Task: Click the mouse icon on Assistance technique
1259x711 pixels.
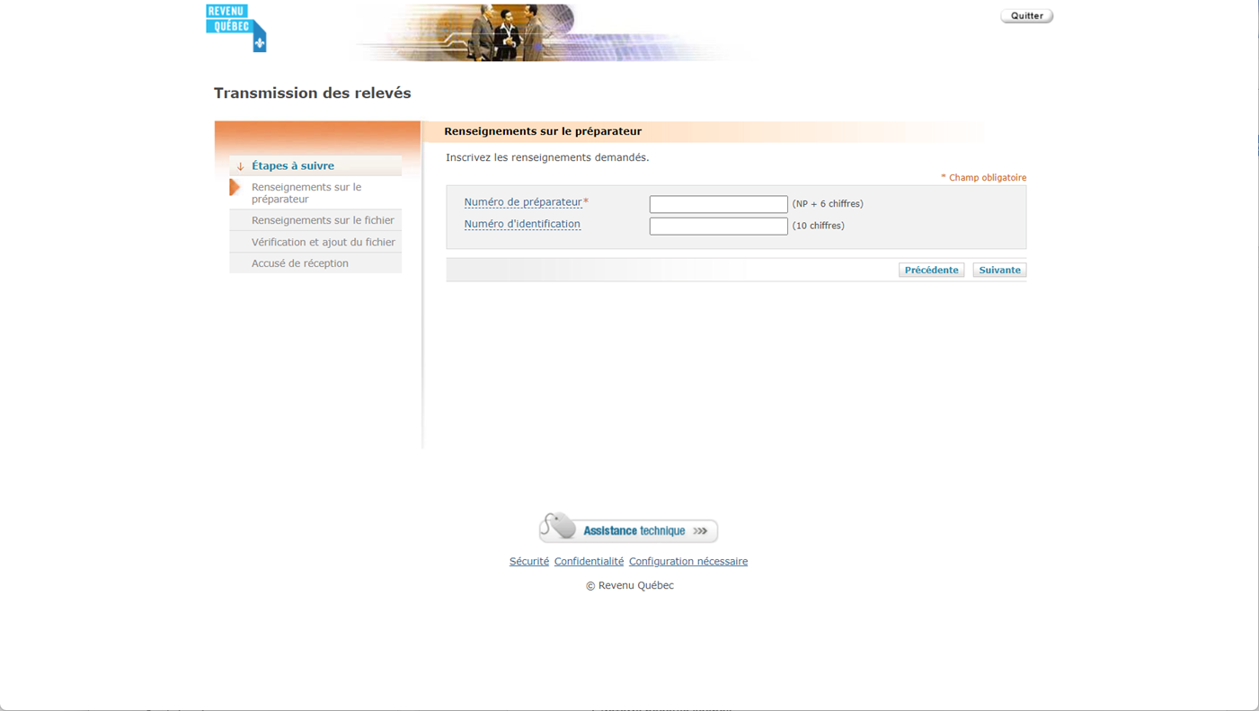Action: coord(557,527)
